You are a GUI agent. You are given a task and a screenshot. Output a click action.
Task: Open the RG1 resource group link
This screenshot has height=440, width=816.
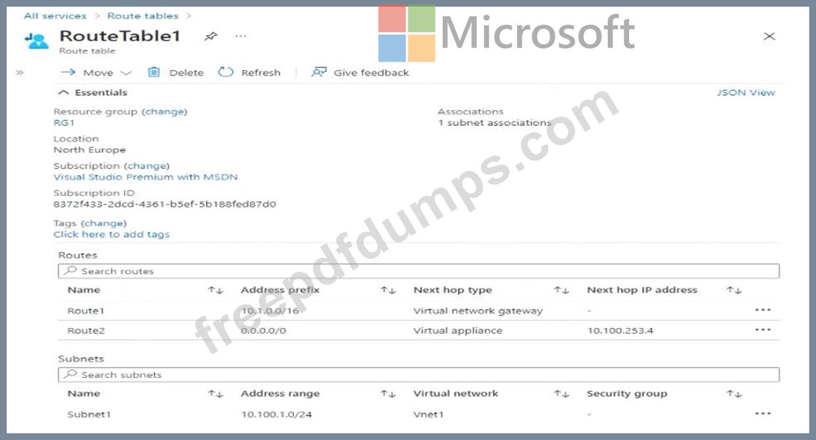pyautogui.click(x=64, y=123)
